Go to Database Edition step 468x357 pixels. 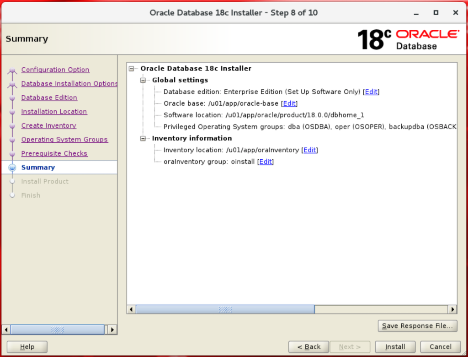pyautogui.click(x=49, y=98)
